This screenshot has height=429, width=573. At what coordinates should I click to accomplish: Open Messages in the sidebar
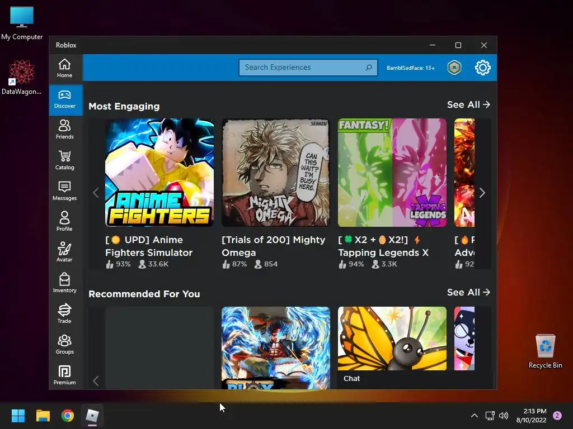coord(65,191)
